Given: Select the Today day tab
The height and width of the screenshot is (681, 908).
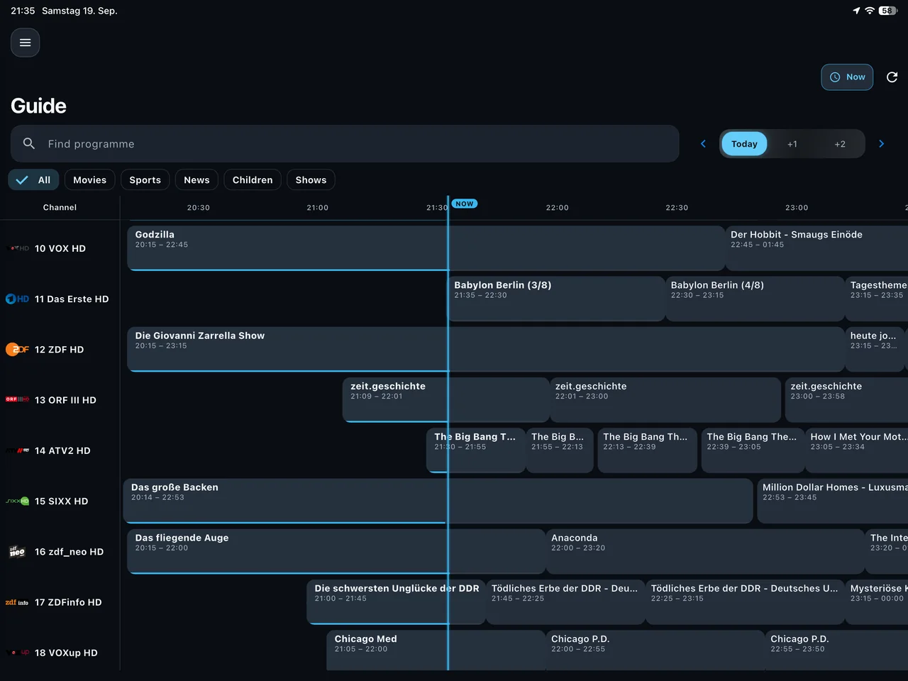Looking at the screenshot, I should tap(744, 143).
